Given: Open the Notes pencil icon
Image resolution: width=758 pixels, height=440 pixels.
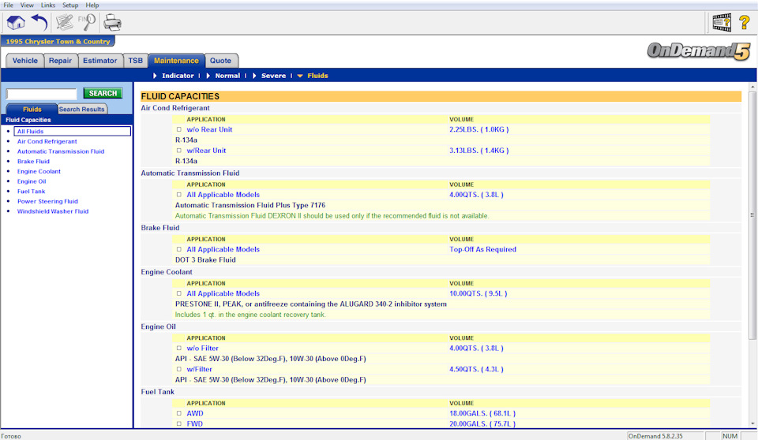Looking at the screenshot, I should click(64, 22).
